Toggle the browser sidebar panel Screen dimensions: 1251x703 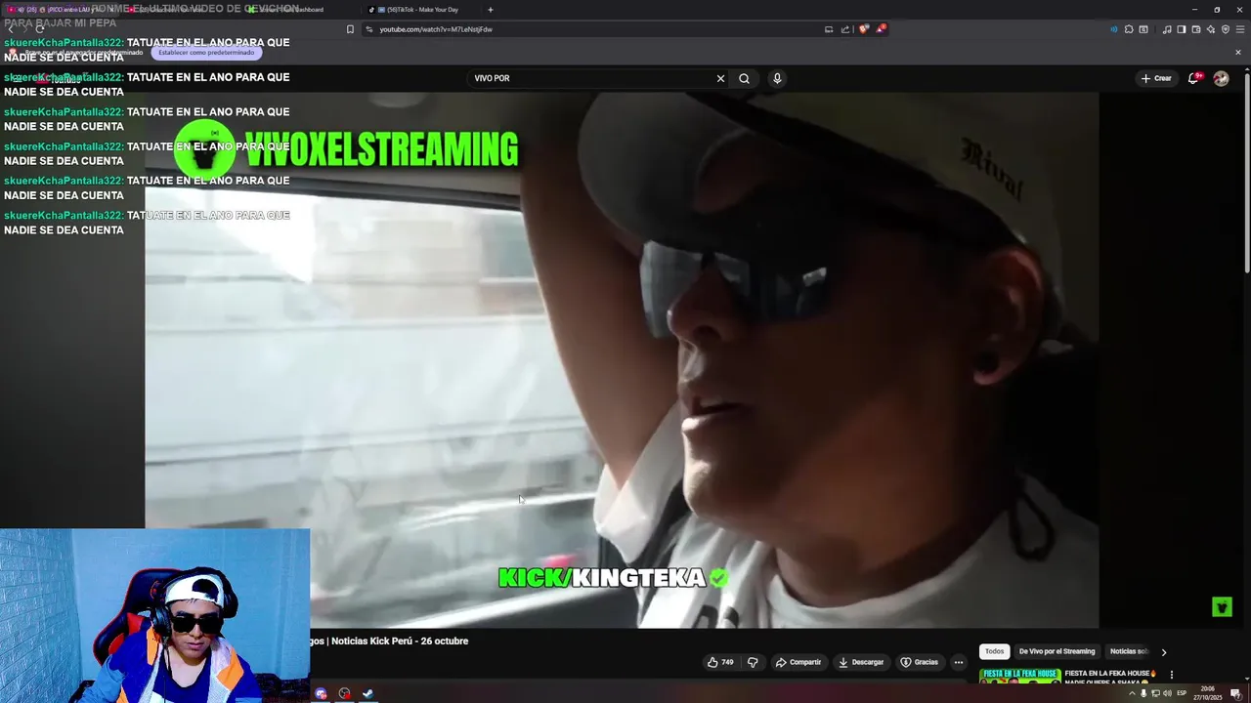pos(1182,29)
